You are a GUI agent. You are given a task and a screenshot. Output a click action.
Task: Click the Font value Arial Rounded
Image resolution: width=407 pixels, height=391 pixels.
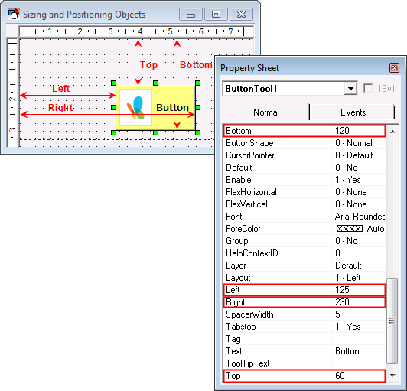pos(360,217)
